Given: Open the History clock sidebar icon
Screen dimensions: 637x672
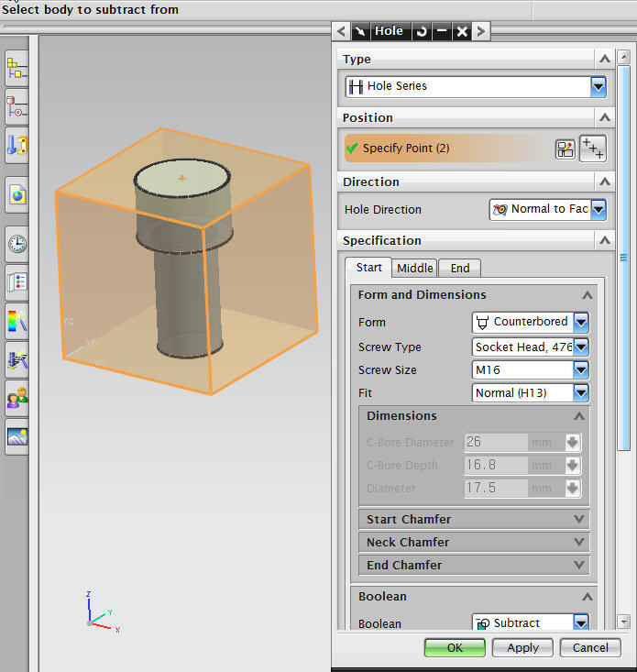Looking at the screenshot, I should coord(17,244).
